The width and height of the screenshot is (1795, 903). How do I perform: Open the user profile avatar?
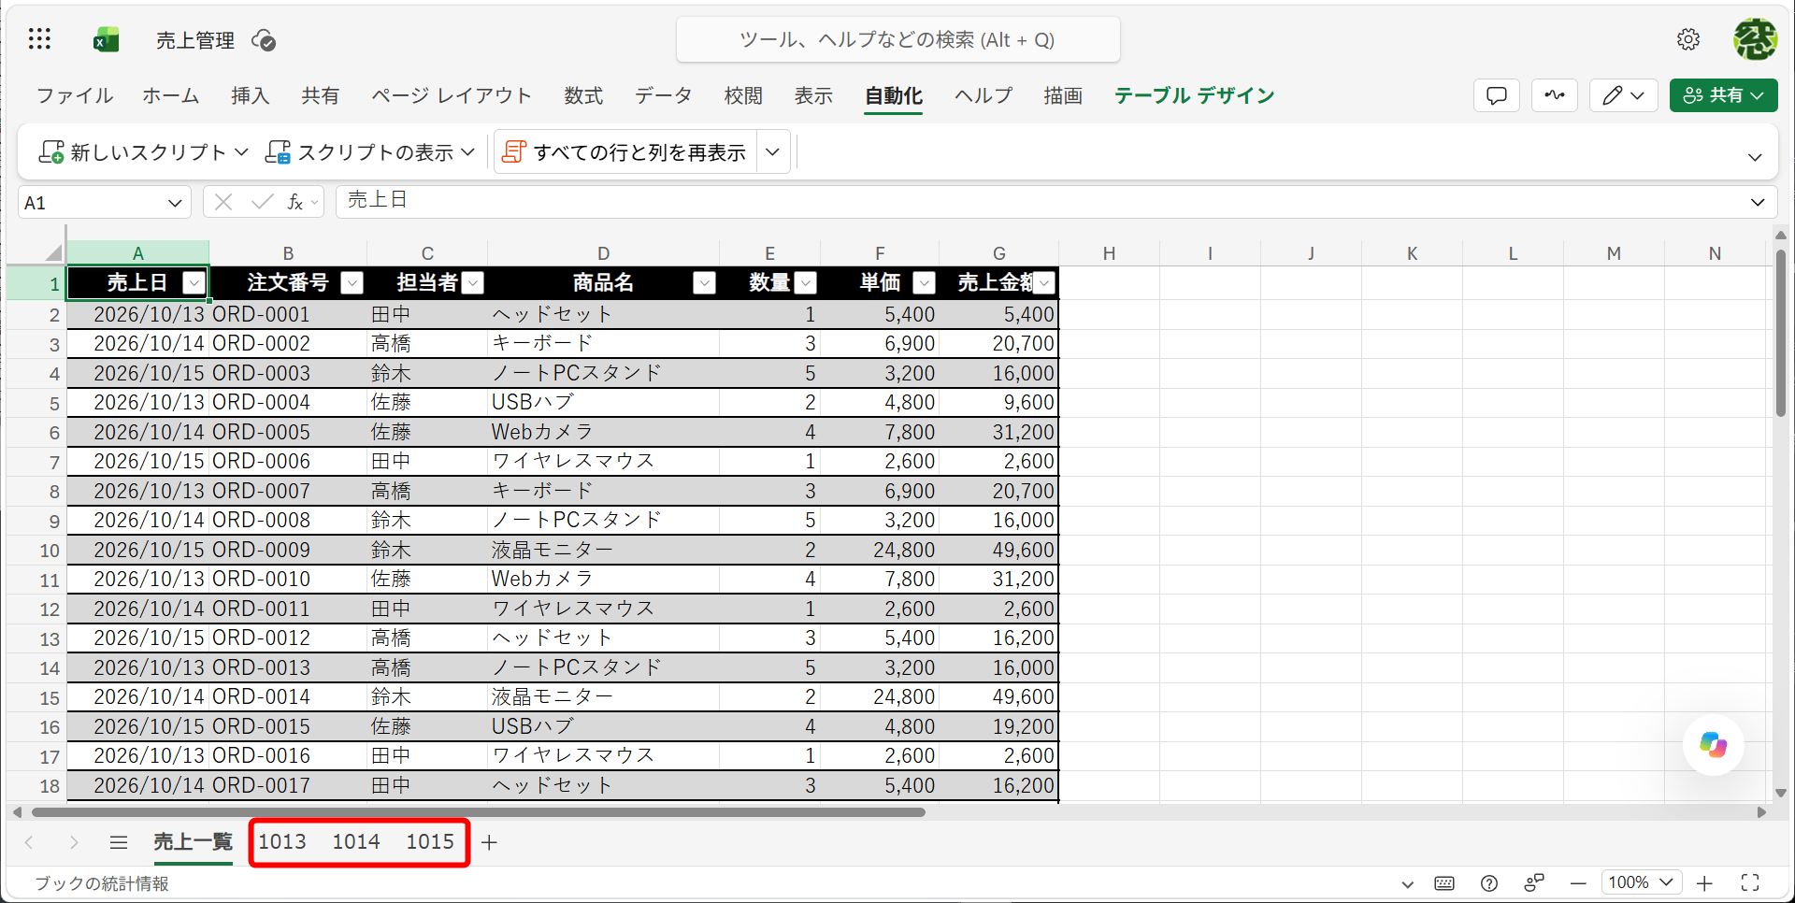(x=1755, y=39)
